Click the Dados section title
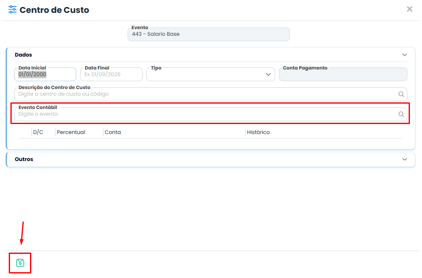 (x=23, y=55)
